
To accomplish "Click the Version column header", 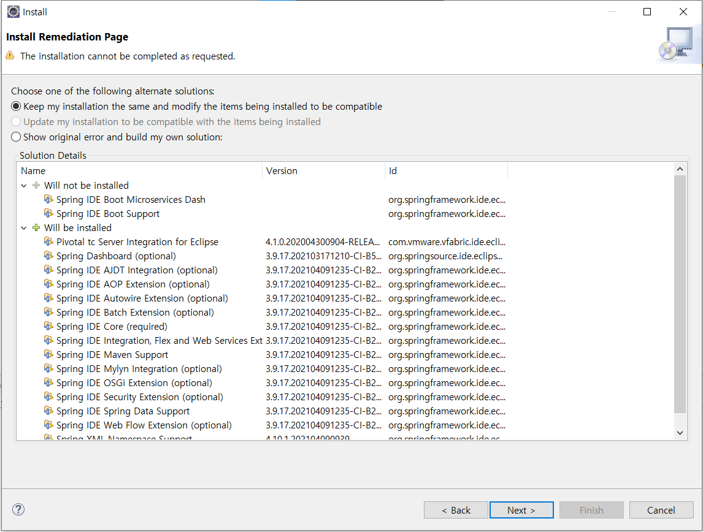I will pos(323,170).
